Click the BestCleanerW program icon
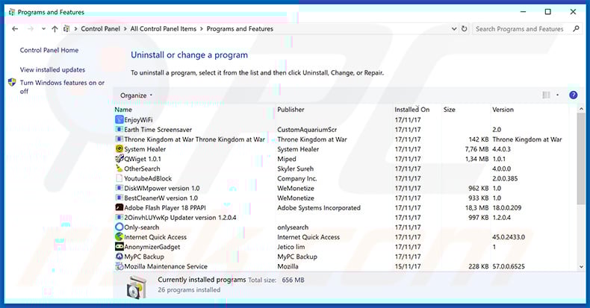 [x=119, y=198]
